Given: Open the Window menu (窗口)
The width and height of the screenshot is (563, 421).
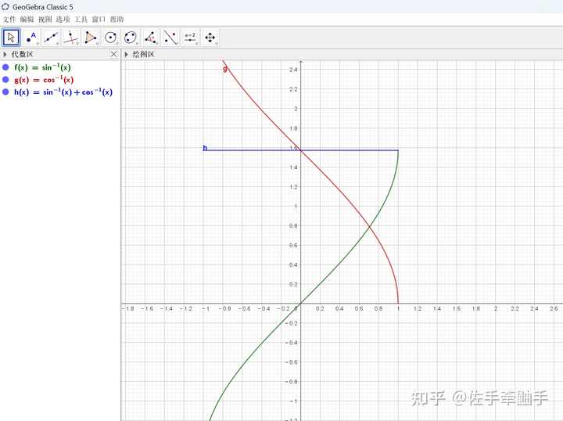Looking at the screenshot, I should pos(99,20).
